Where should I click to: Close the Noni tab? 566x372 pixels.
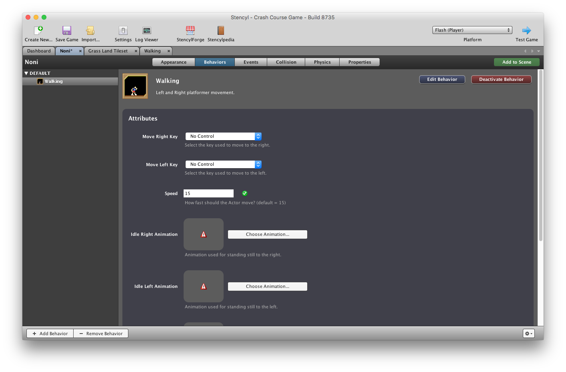[80, 51]
